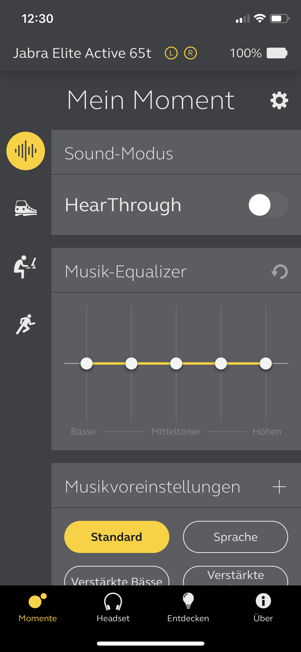Reset the Musik-Equalizer with the undo arrow

pos(279,272)
